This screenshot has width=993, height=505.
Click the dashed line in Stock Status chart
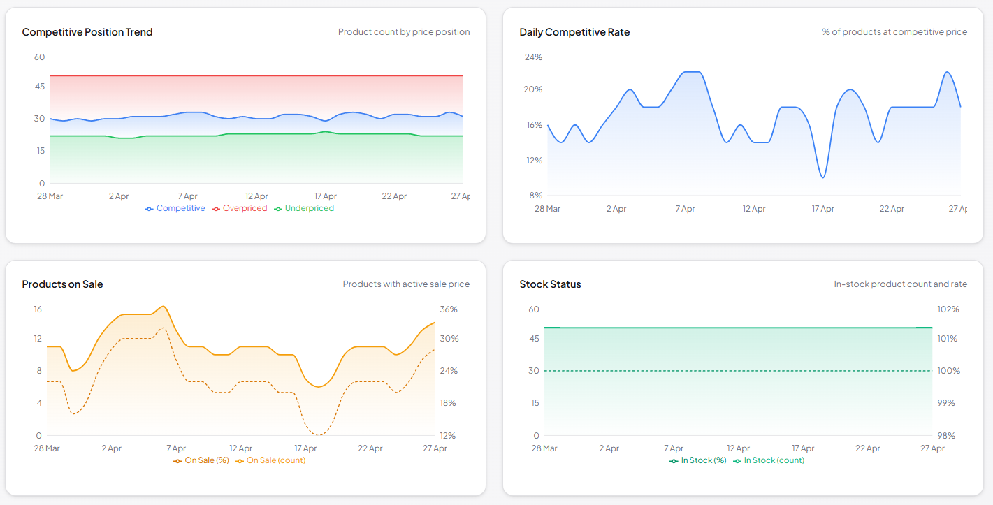point(737,370)
